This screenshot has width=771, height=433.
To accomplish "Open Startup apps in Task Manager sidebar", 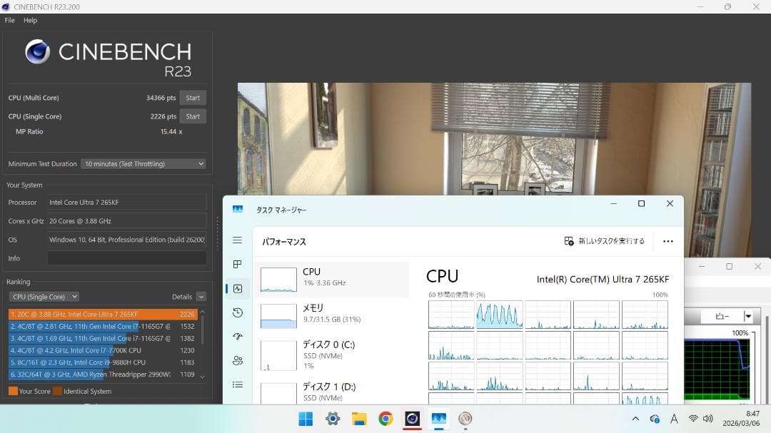I will pyautogui.click(x=238, y=337).
